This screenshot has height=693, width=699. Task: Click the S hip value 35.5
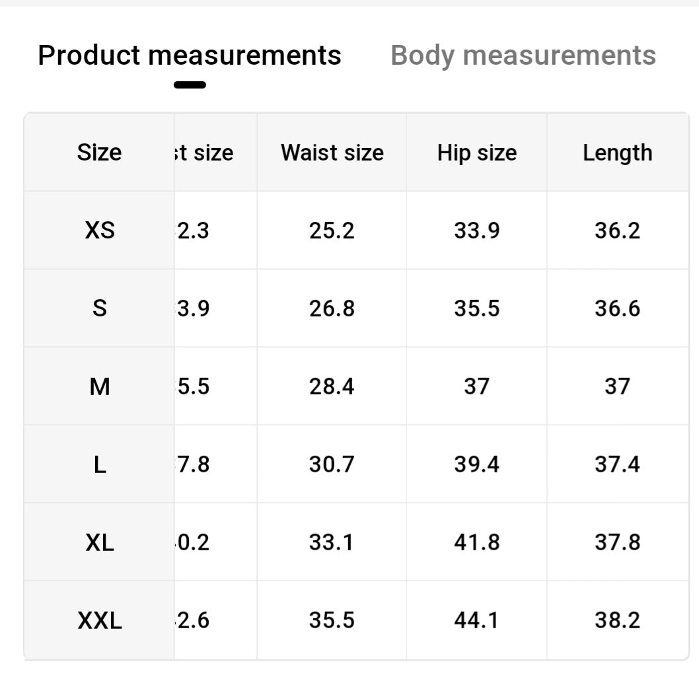[476, 309]
